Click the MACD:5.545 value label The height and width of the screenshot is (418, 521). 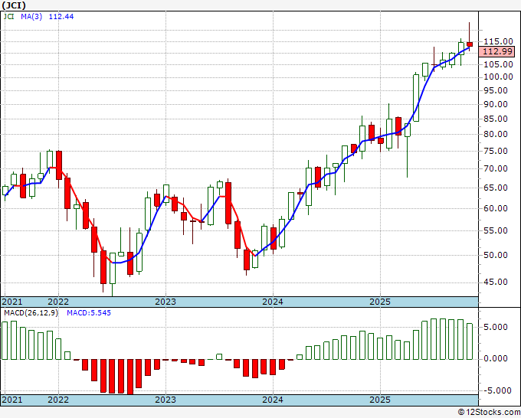[x=89, y=313]
